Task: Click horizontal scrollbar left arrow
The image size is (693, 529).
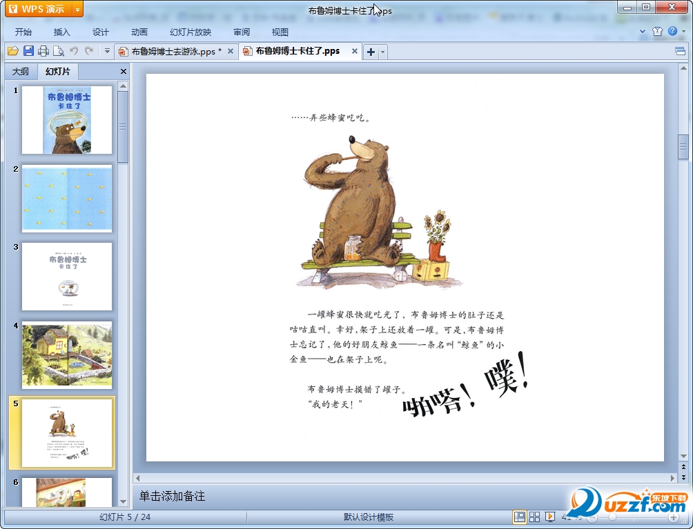Action: pos(138,478)
